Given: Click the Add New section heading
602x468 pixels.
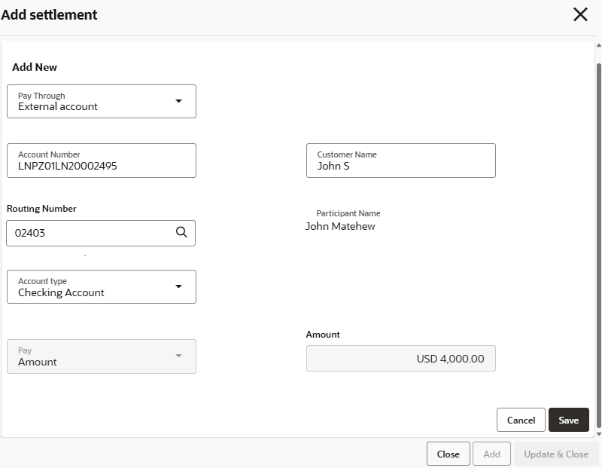Looking at the screenshot, I should tap(35, 67).
